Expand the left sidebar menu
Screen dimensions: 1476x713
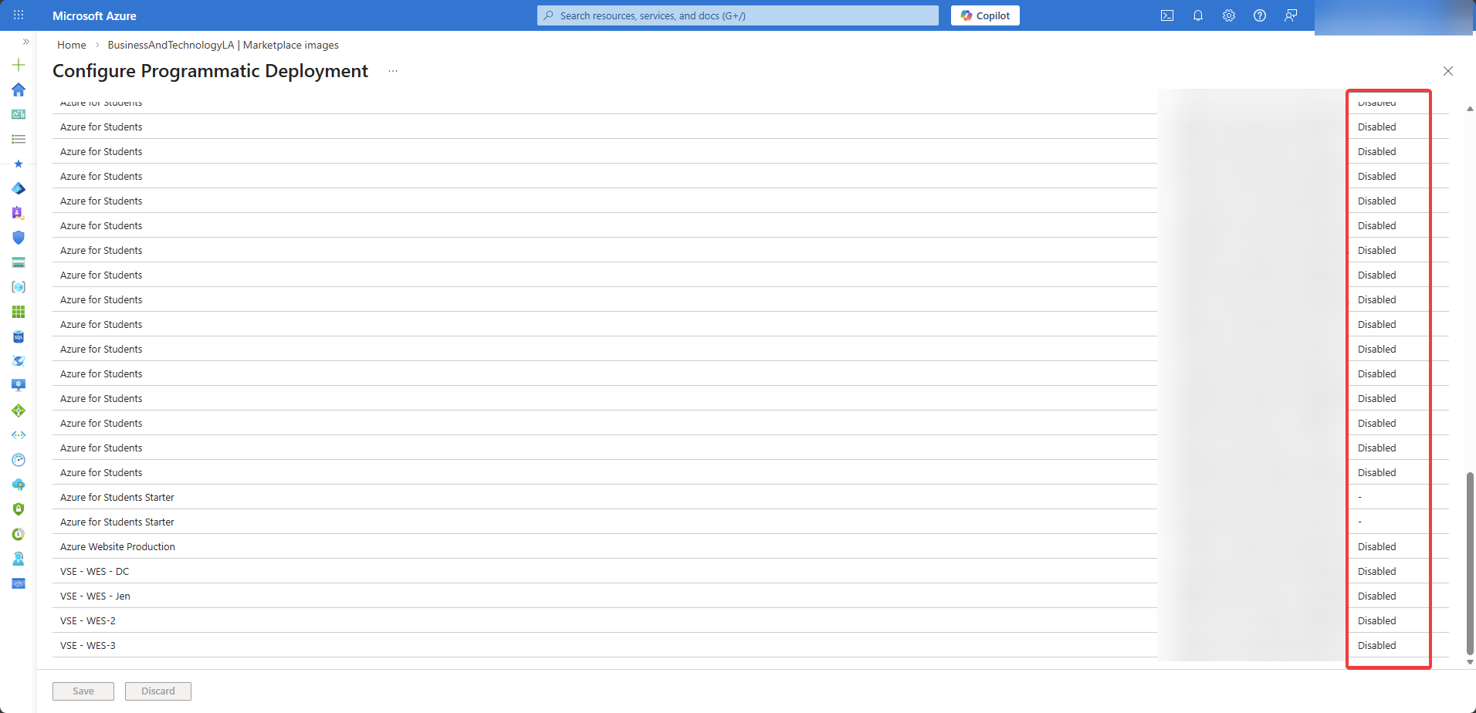[x=25, y=42]
